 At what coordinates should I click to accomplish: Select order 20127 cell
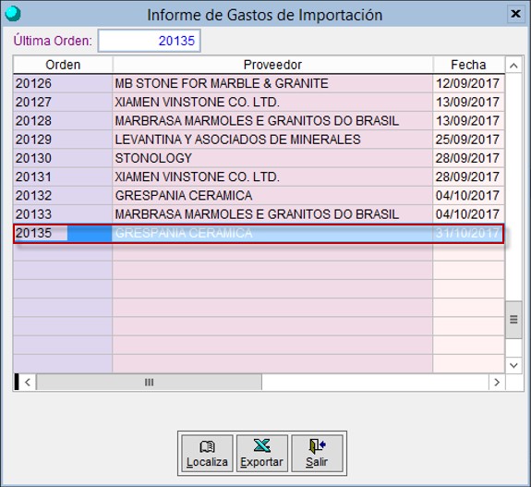pyautogui.click(x=63, y=102)
